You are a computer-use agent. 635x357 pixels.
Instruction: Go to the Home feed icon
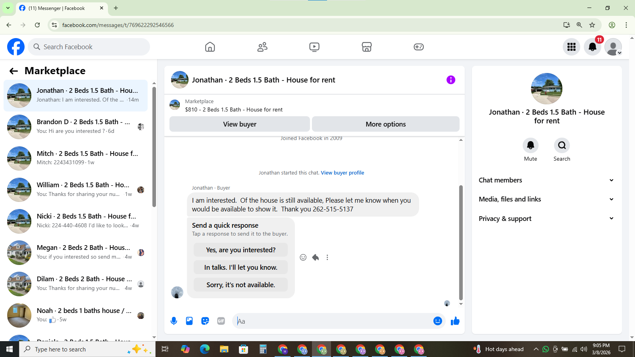tap(210, 47)
